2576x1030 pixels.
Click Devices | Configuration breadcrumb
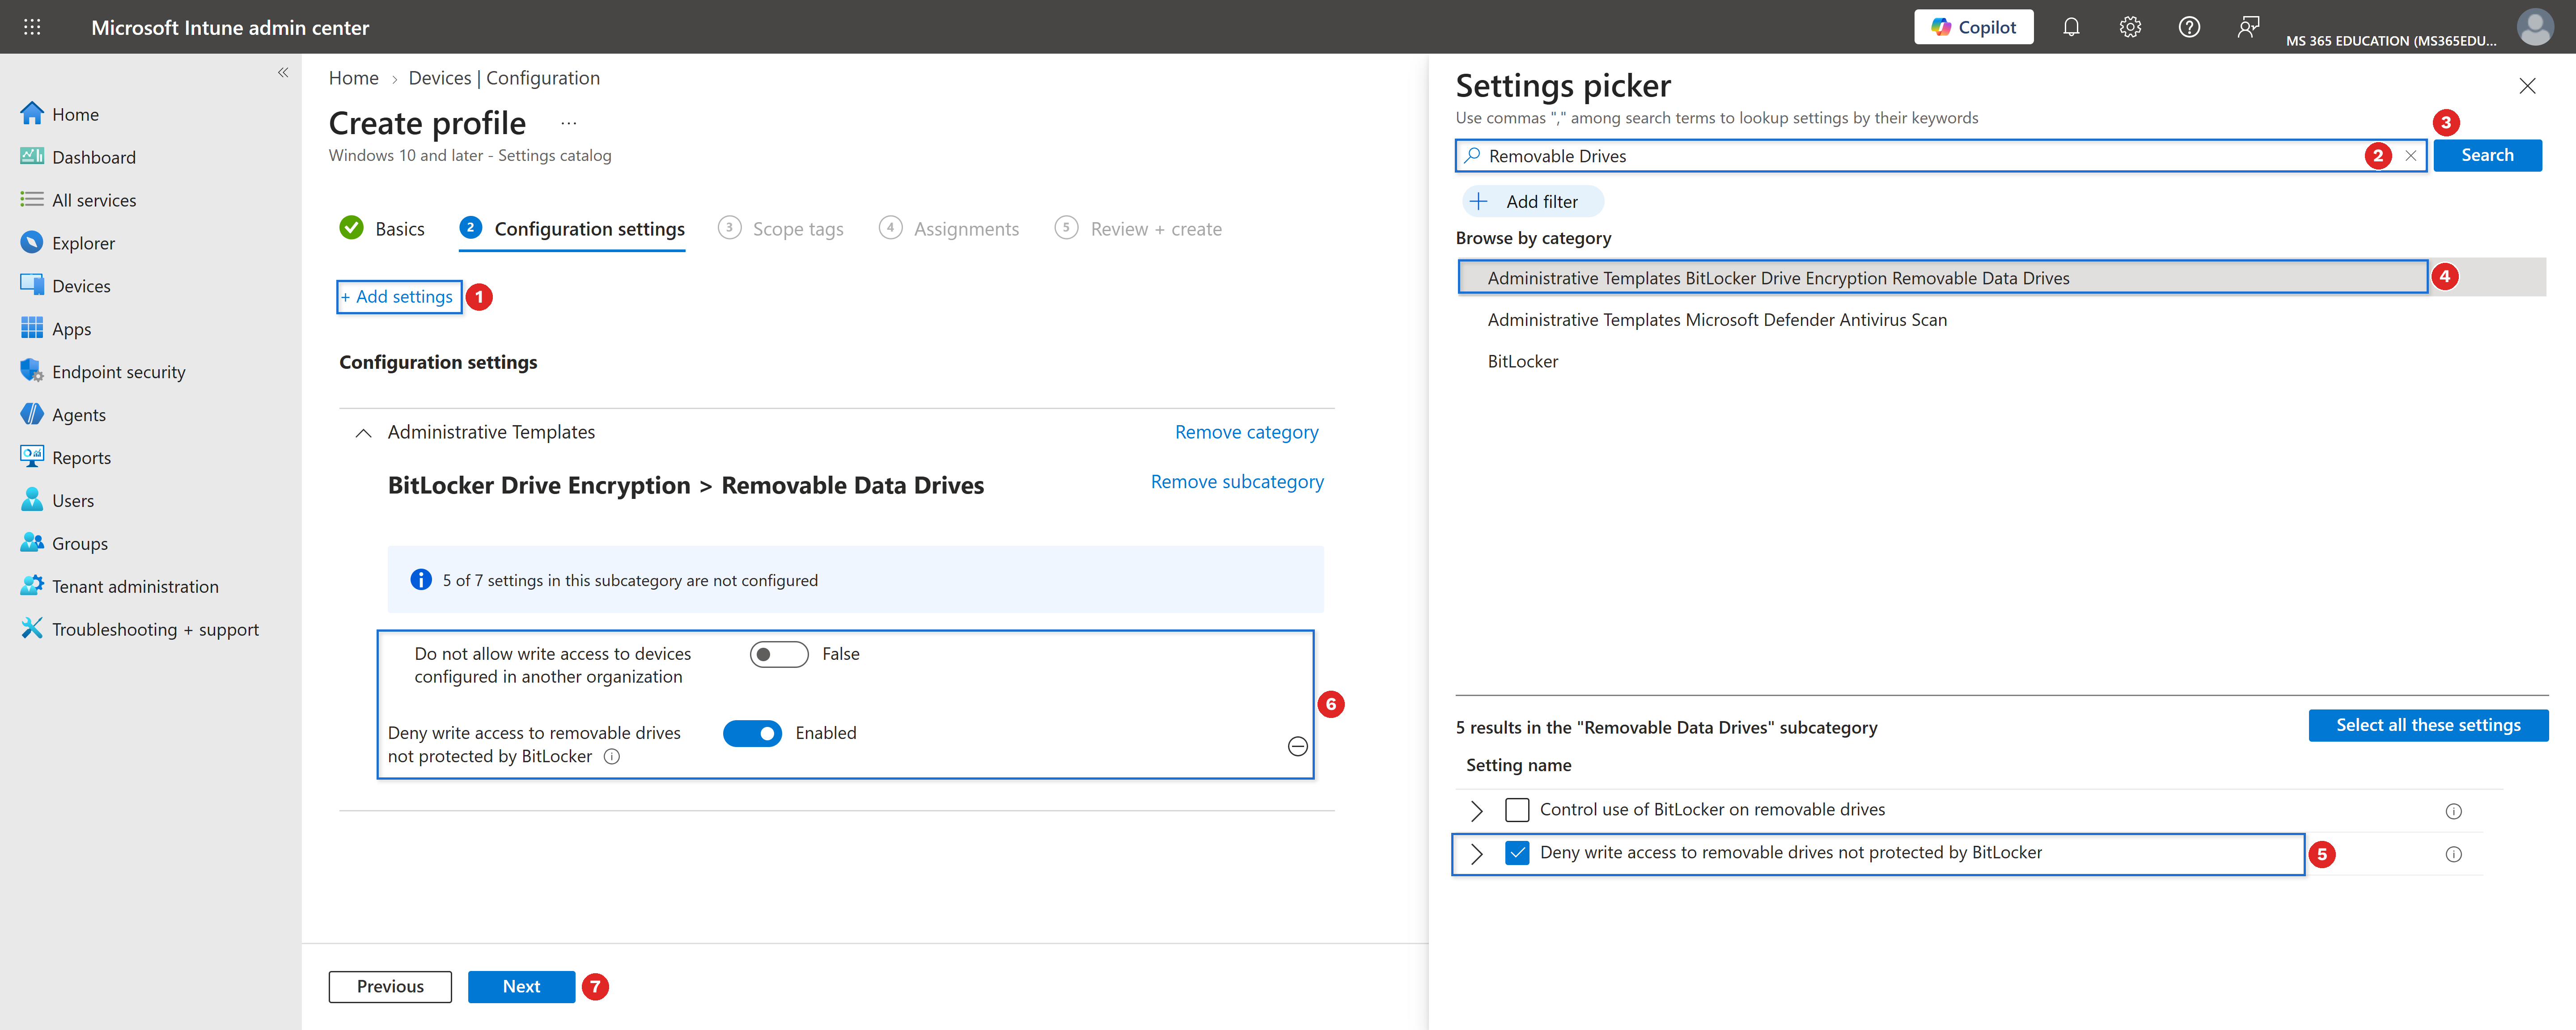pyautogui.click(x=504, y=78)
